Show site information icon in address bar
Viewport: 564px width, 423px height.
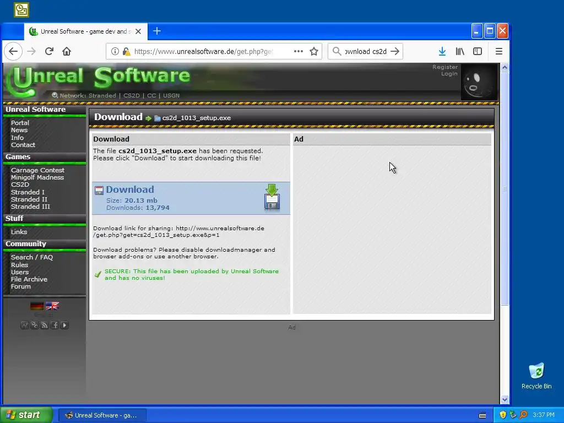115,51
